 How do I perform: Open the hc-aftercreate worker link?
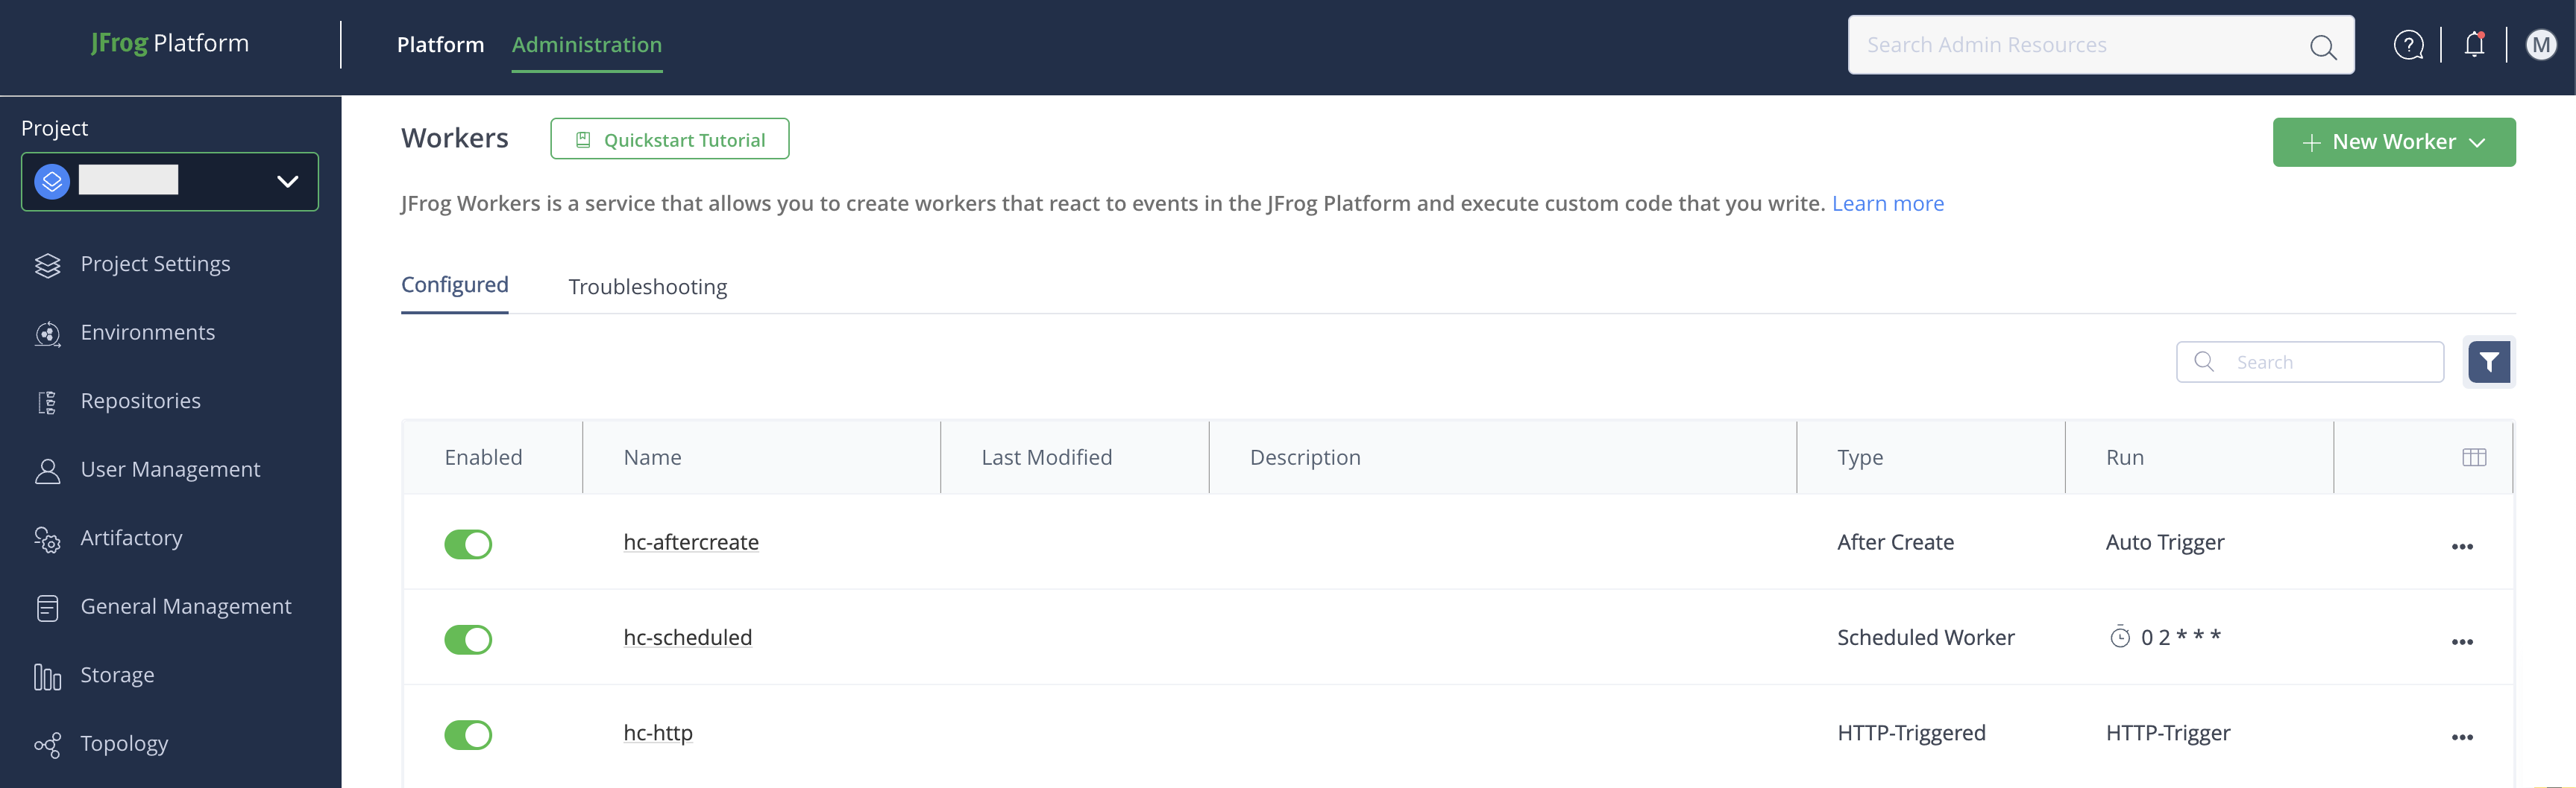690,541
